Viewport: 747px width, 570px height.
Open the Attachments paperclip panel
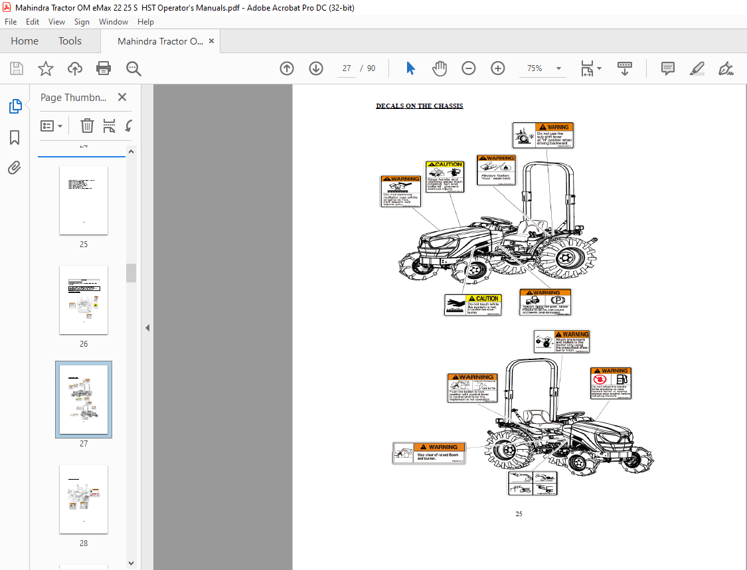15,168
